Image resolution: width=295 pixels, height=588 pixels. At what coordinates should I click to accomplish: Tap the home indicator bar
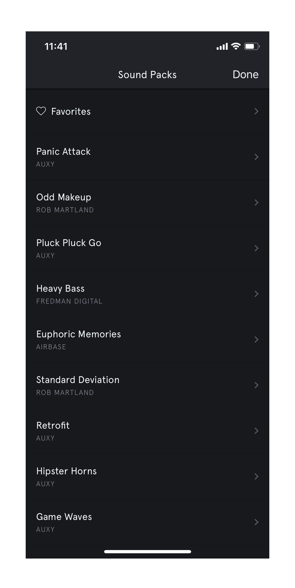pyautogui.click(x=147, y=552)
